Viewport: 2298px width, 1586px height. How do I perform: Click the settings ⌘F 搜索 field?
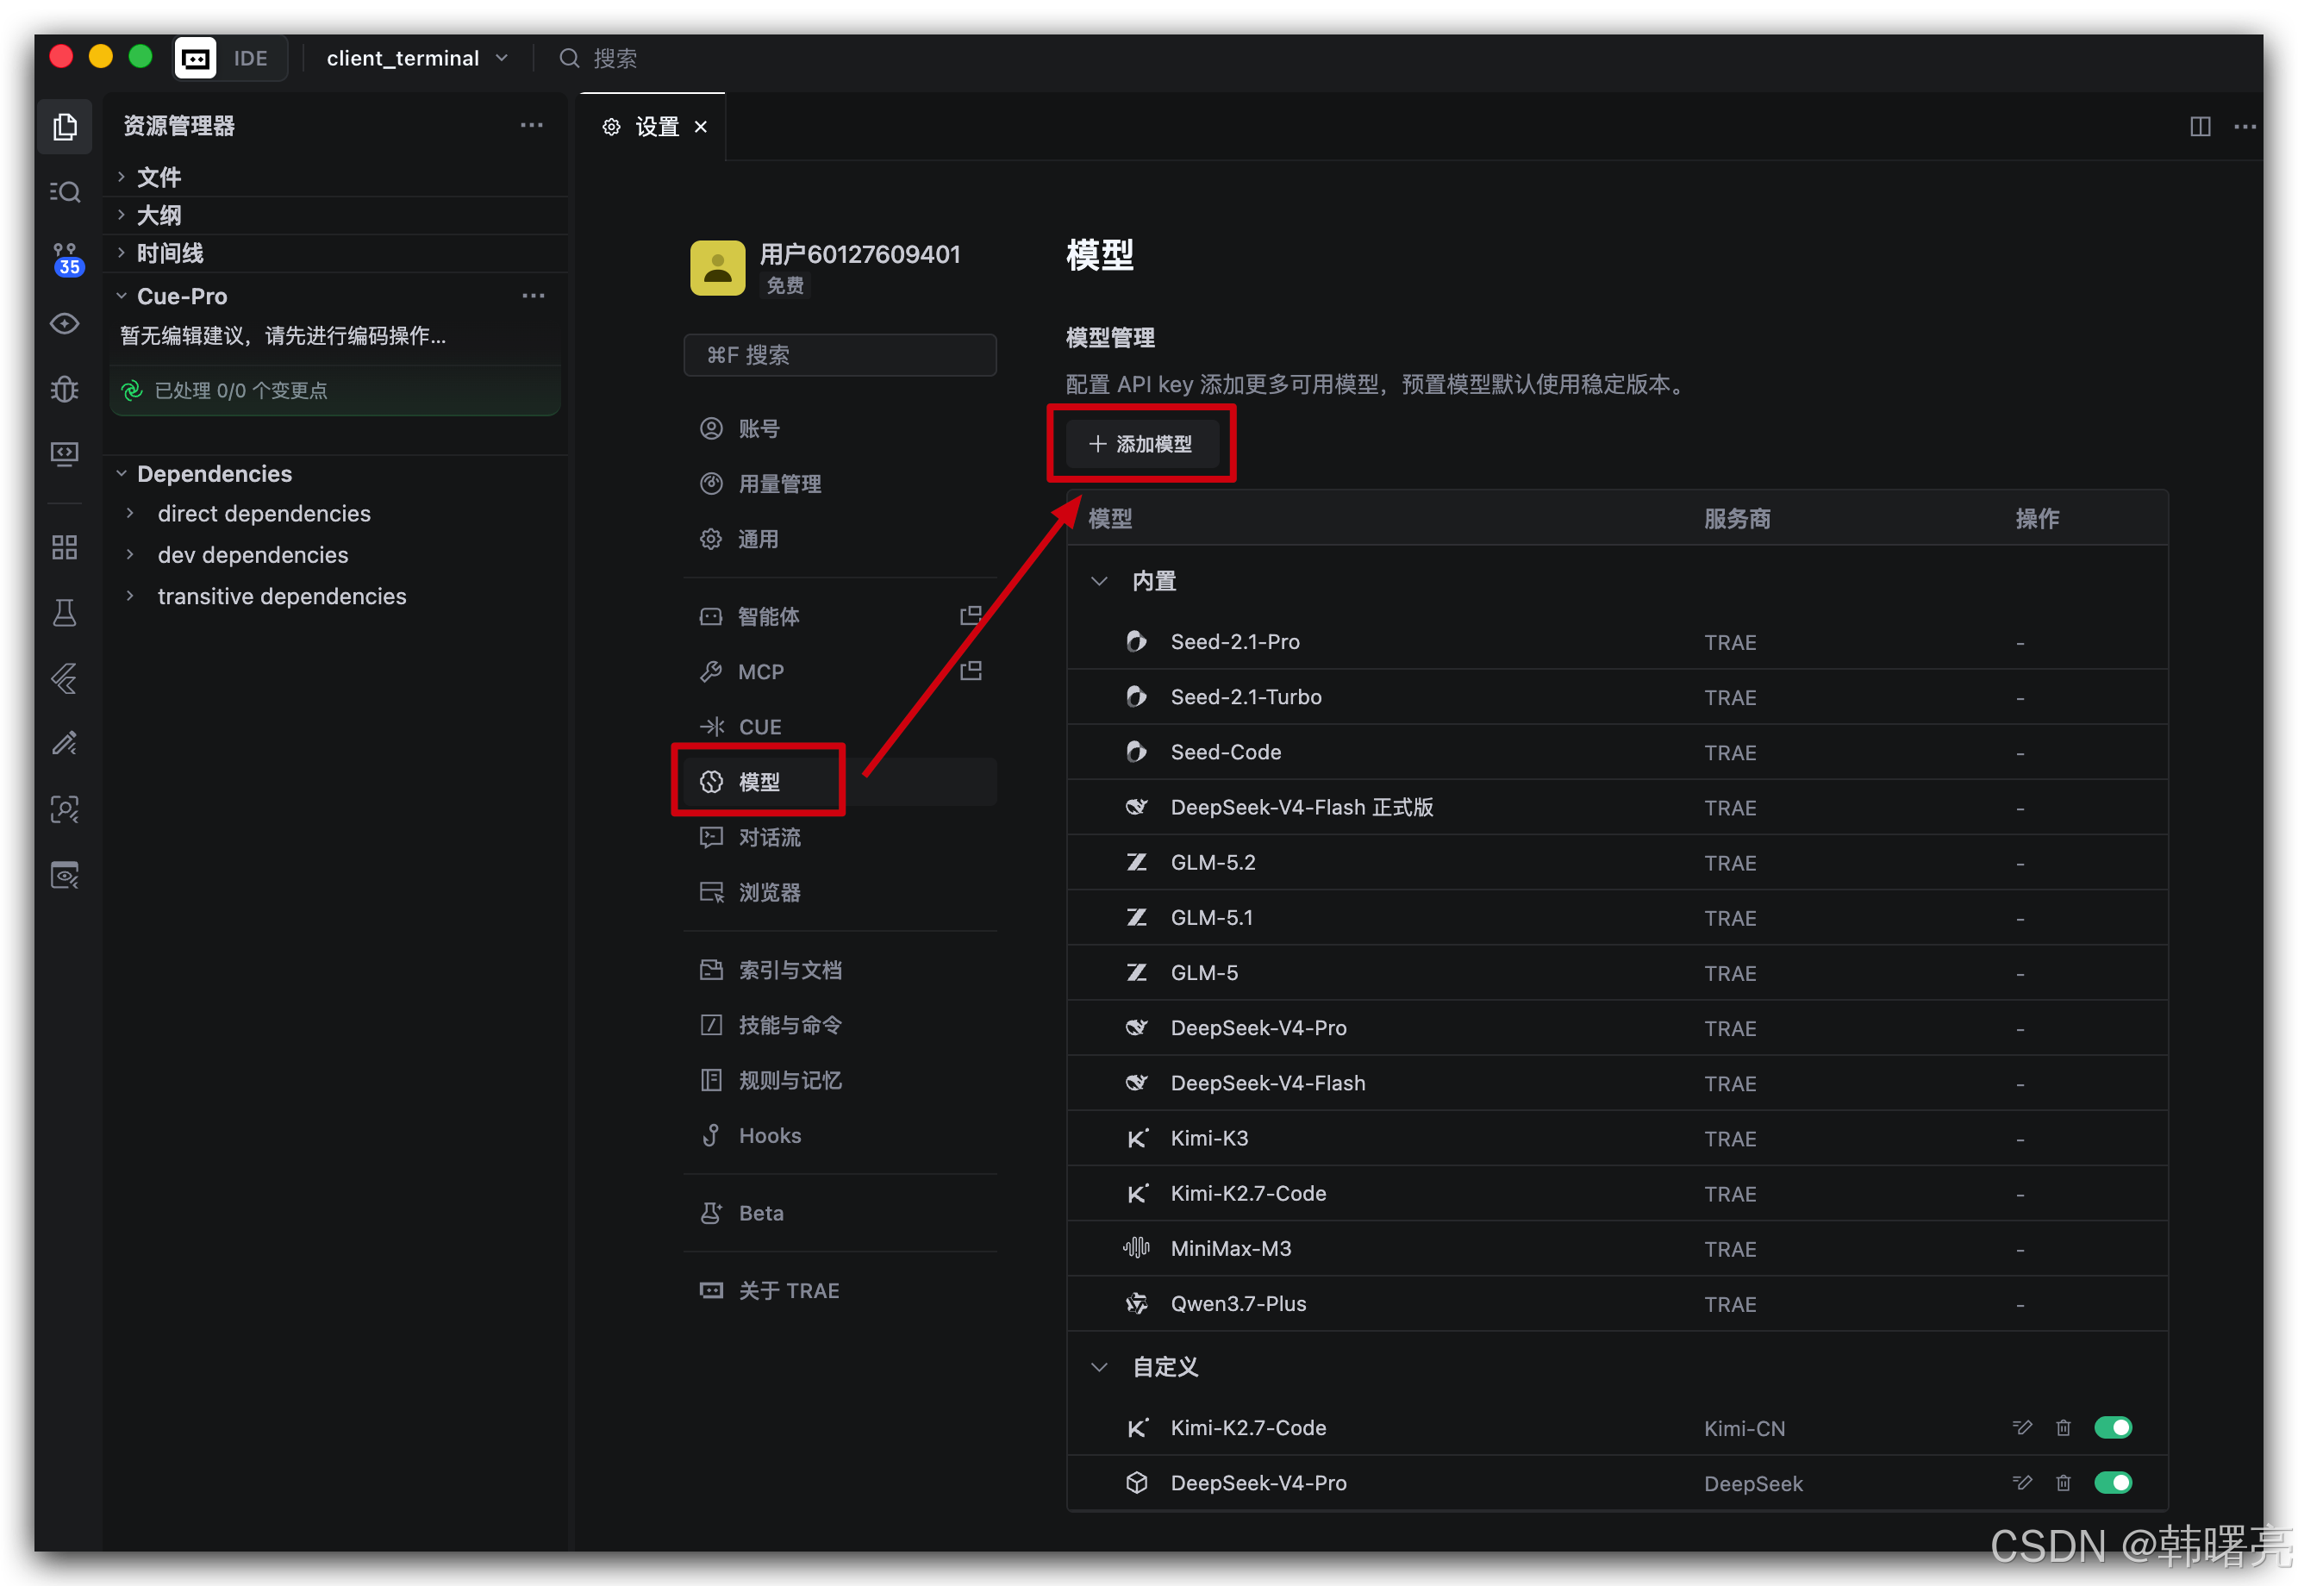click(840, 355)
